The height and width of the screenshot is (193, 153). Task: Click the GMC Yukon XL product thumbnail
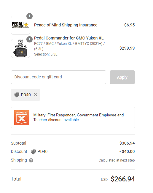[20, 48]
